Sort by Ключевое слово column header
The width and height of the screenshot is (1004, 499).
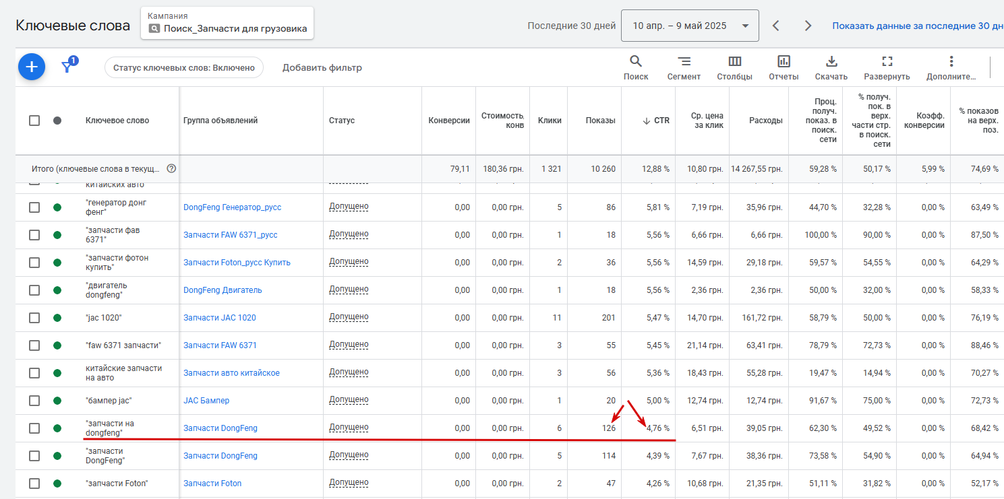(117, 121)
